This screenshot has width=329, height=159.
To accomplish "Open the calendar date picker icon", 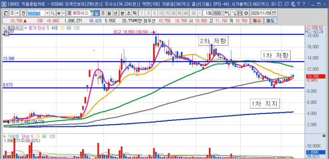I will coord(274,14).
